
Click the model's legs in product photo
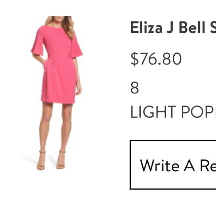pos(55,127)
